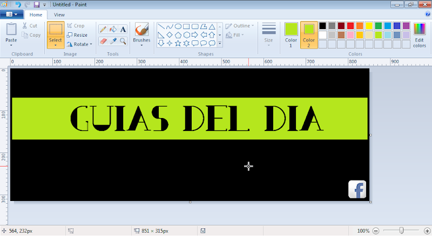Image resolution: width=432 pixels, height=236 pixels.
Task: Click the Save icon in quick access toolbar
Action: [37, 5]
